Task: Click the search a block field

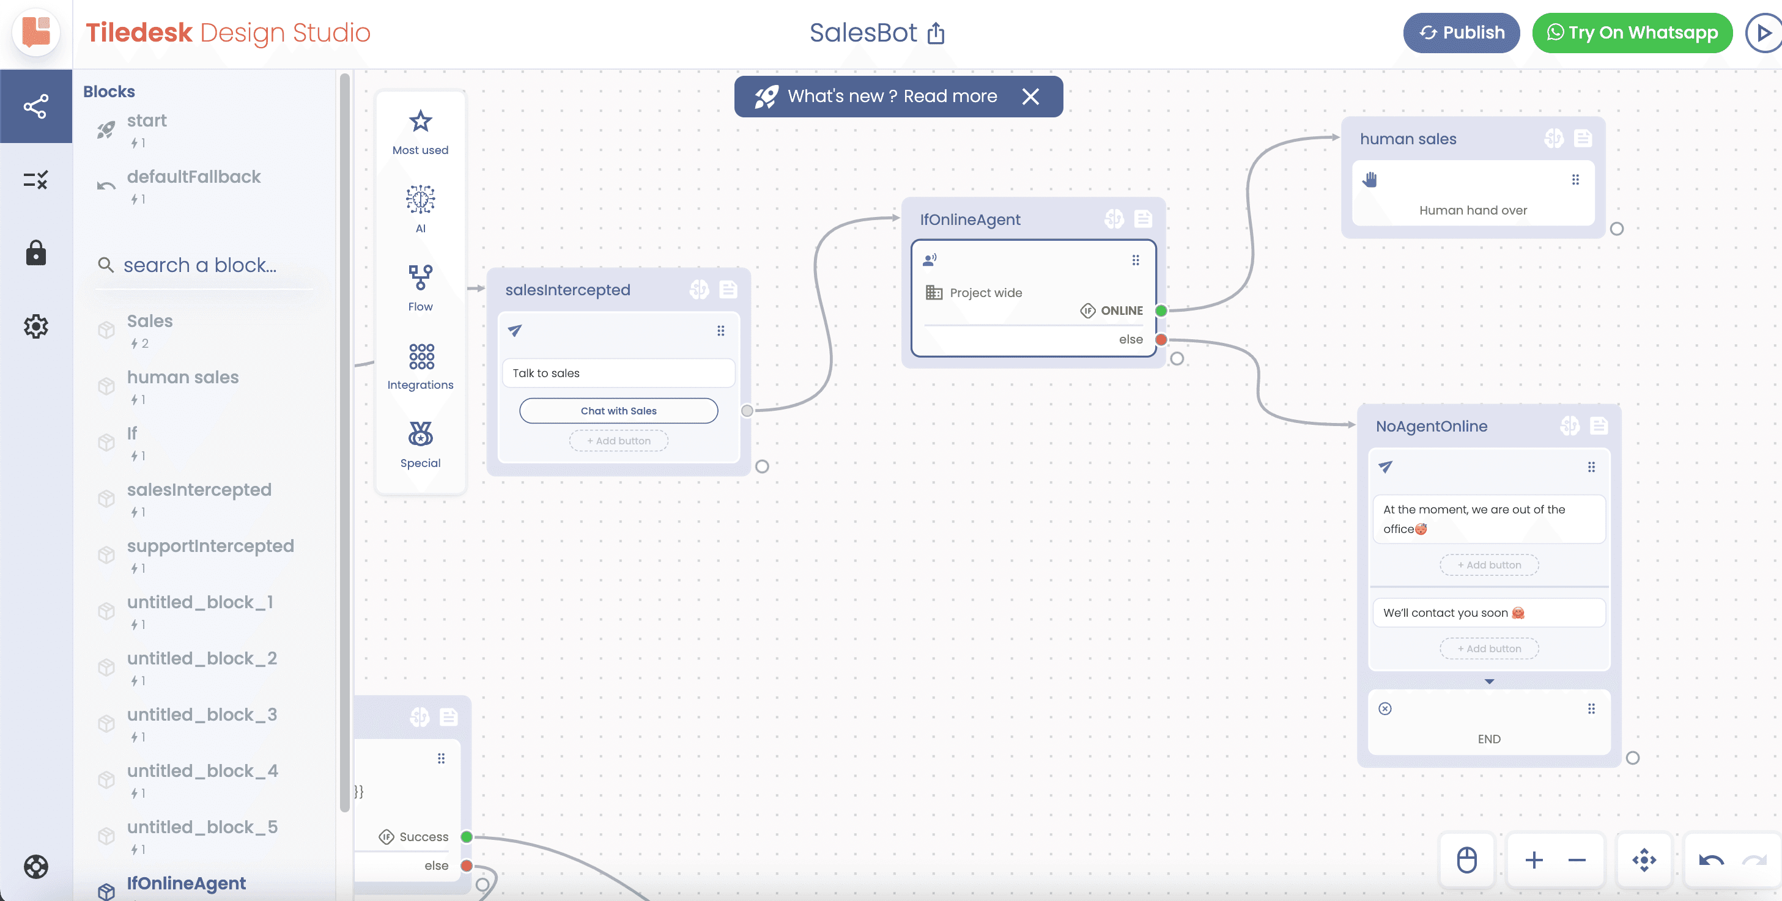Action: point(204,265)
